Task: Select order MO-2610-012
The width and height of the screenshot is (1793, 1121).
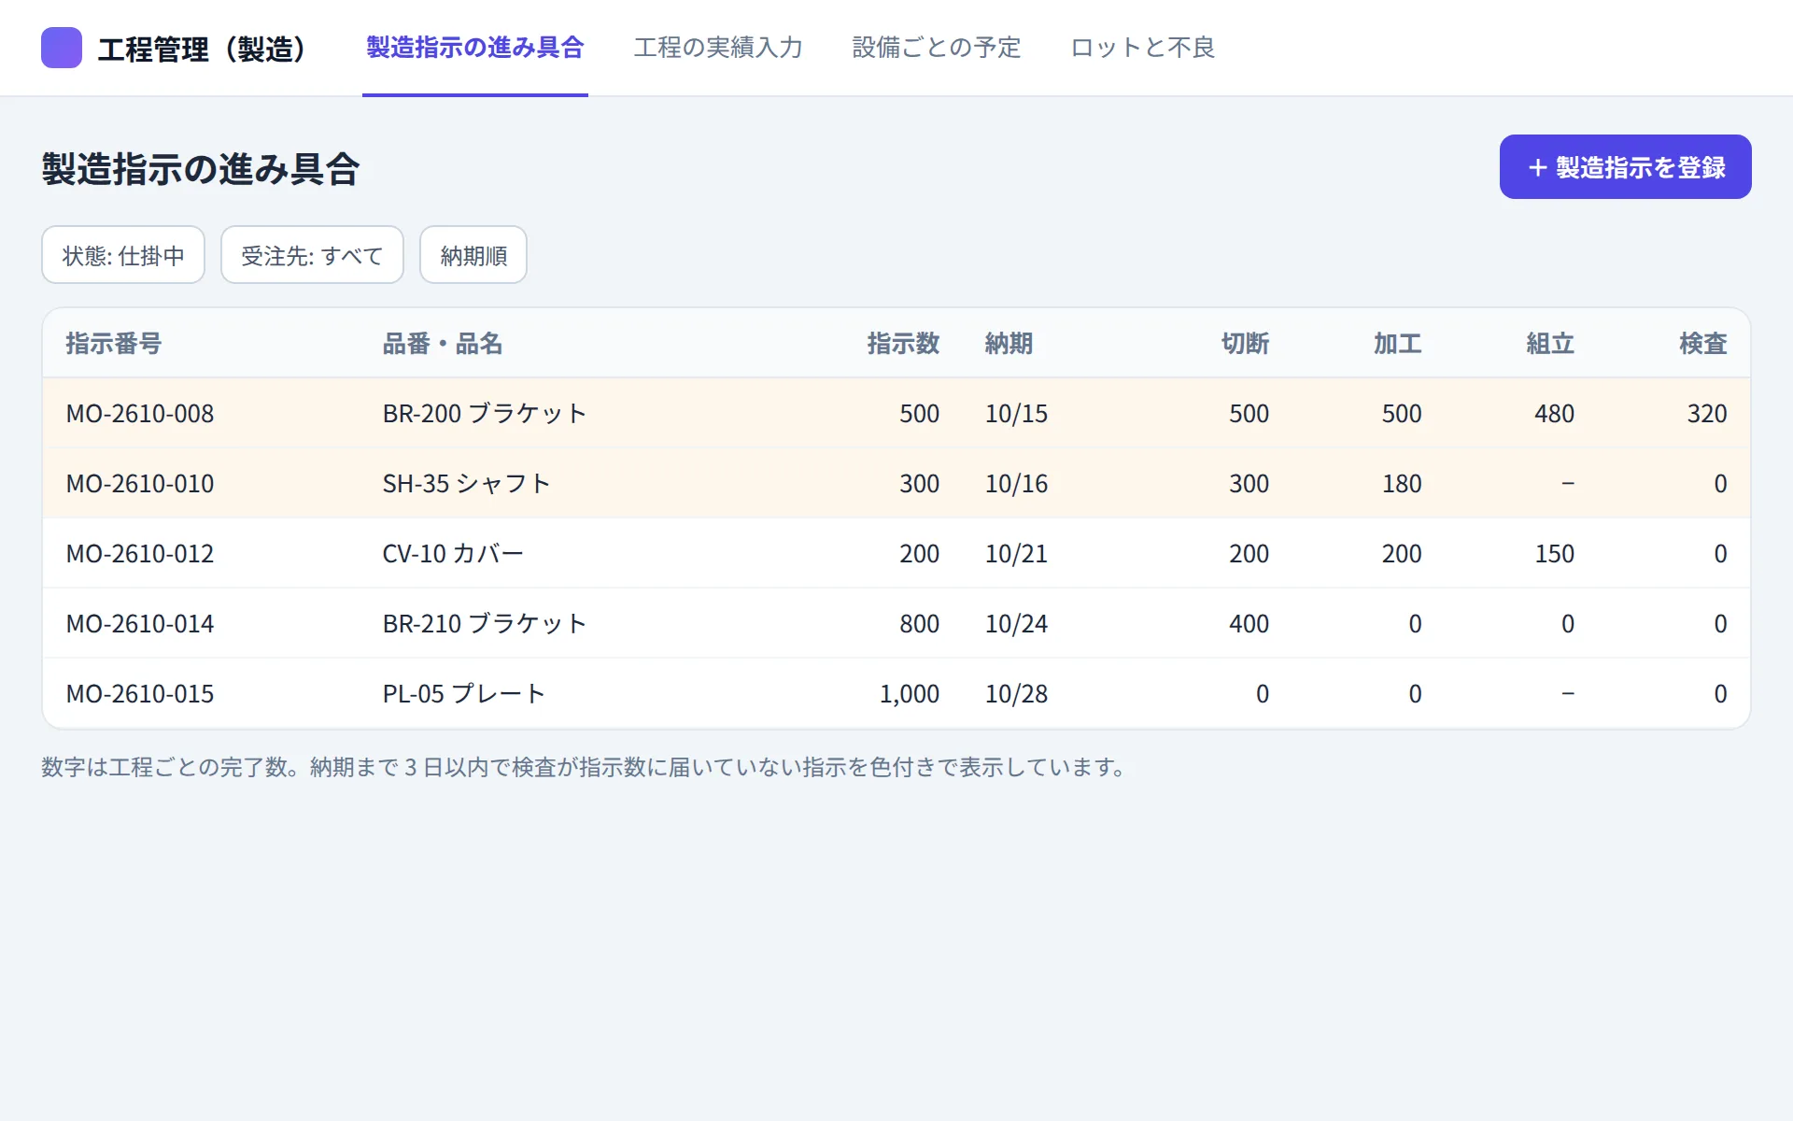Action: click(x=140, y=554)
